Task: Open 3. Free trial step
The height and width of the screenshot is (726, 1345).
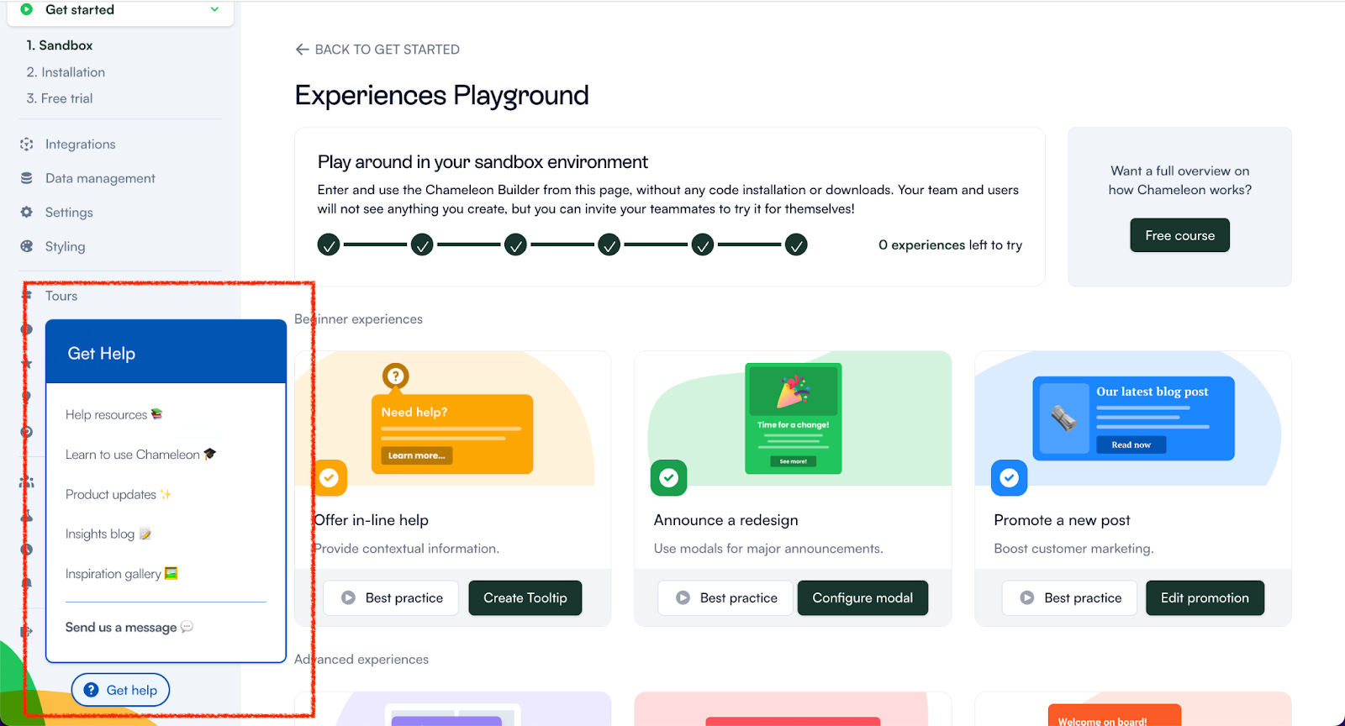Action: [x=60, y=98]
